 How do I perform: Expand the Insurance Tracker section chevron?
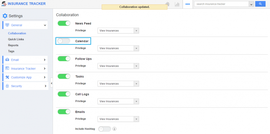click(45, 69)
